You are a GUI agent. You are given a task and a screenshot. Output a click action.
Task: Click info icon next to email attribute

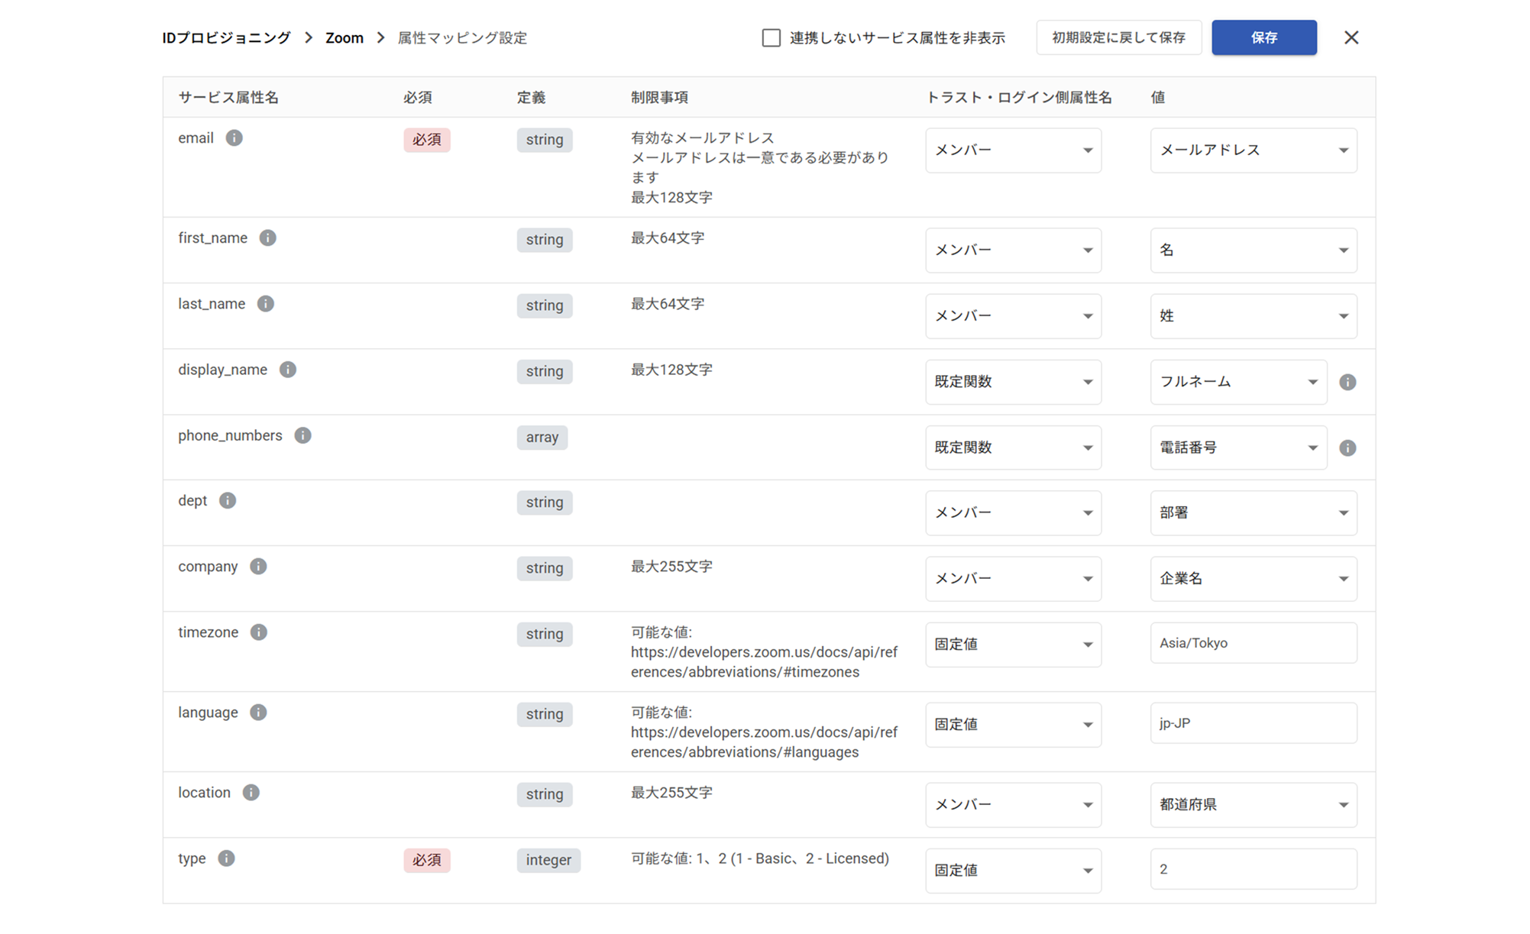pyautogui.click(x=234, y=138)
